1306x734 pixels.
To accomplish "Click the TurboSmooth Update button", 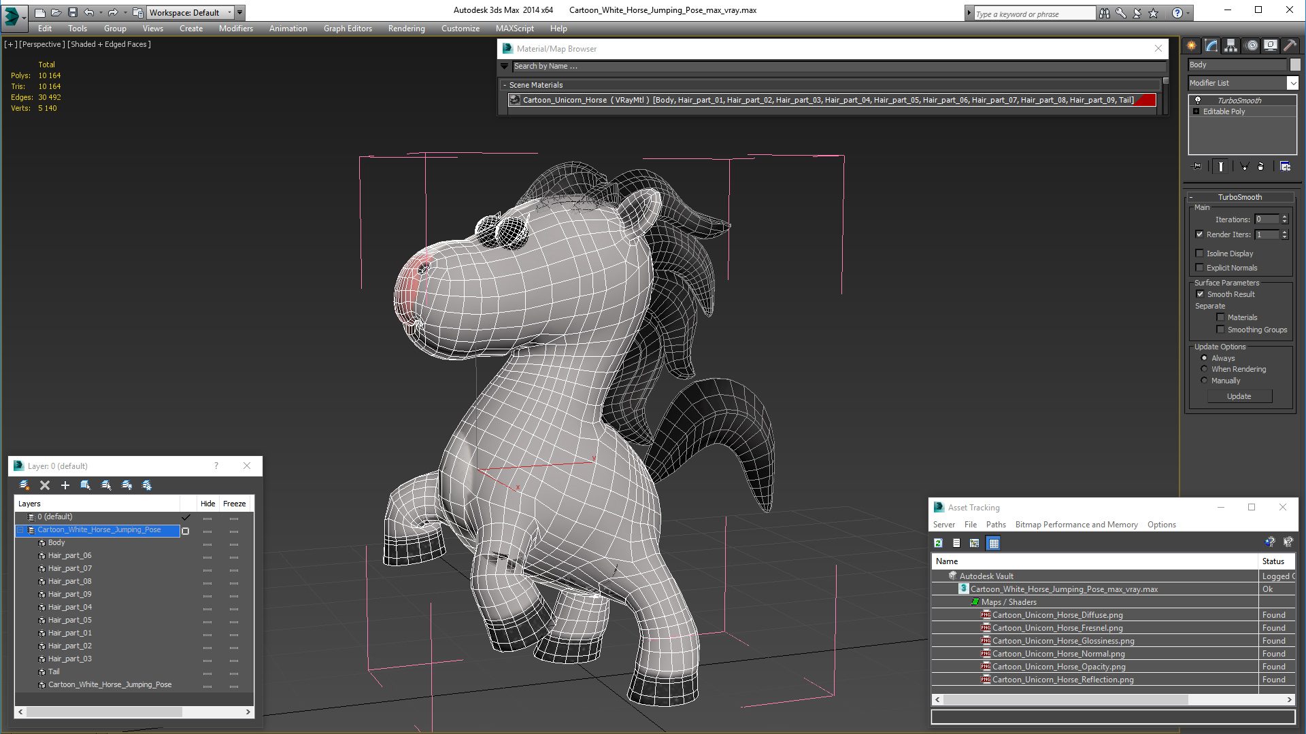I will [x=1239, y=396].
